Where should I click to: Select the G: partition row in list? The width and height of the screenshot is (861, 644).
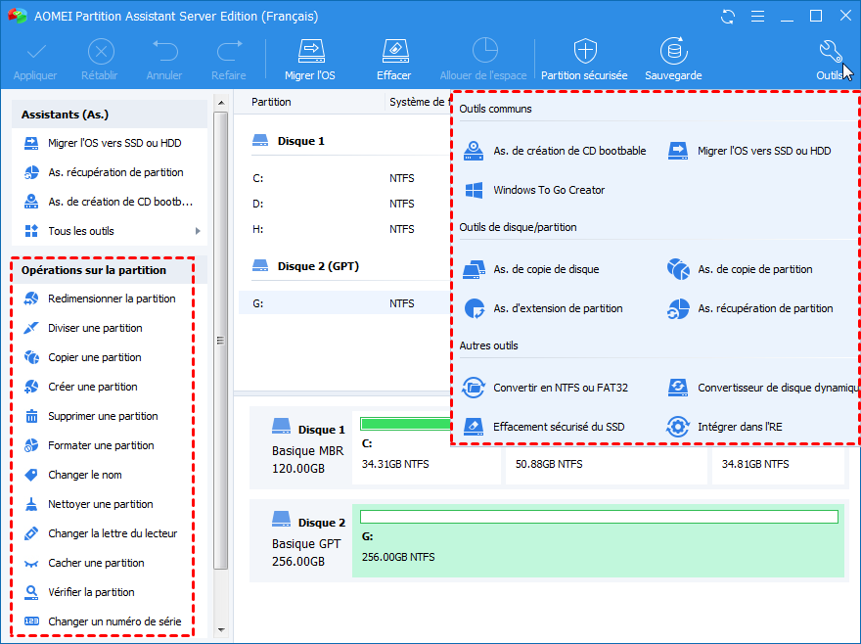click(344, 303)
